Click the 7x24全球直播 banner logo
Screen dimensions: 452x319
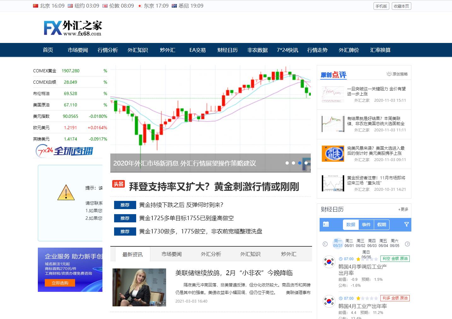65,151
